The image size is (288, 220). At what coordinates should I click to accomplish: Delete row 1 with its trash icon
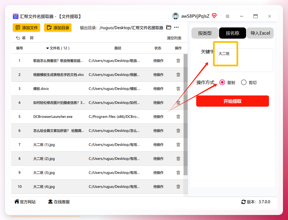point(178,61)
